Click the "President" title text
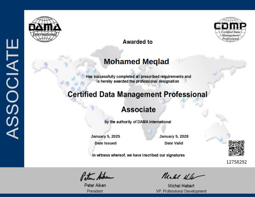255x198 pixels. tap(95, 191)
